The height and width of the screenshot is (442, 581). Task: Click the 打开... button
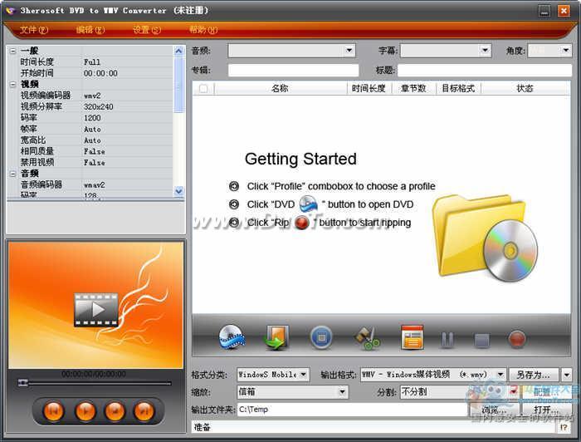546,410
